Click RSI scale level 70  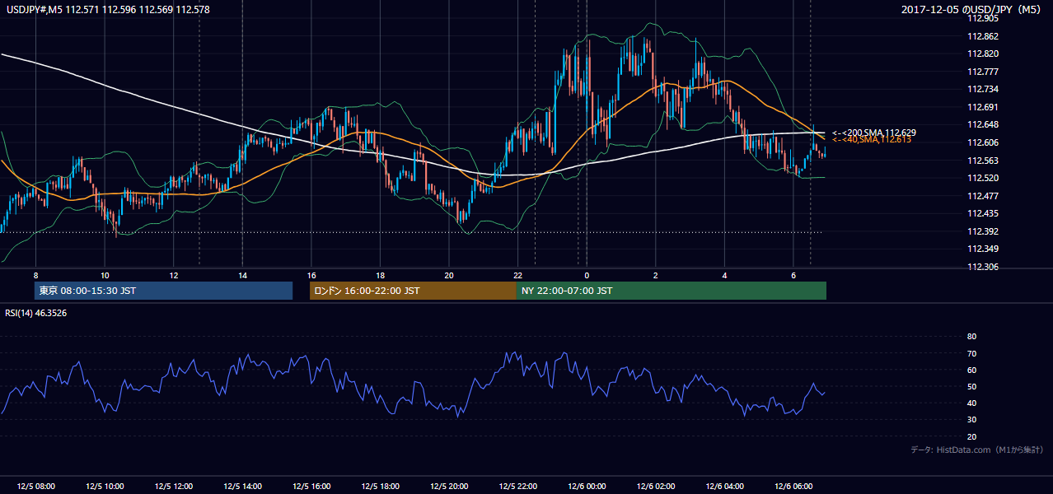point(971,353)
